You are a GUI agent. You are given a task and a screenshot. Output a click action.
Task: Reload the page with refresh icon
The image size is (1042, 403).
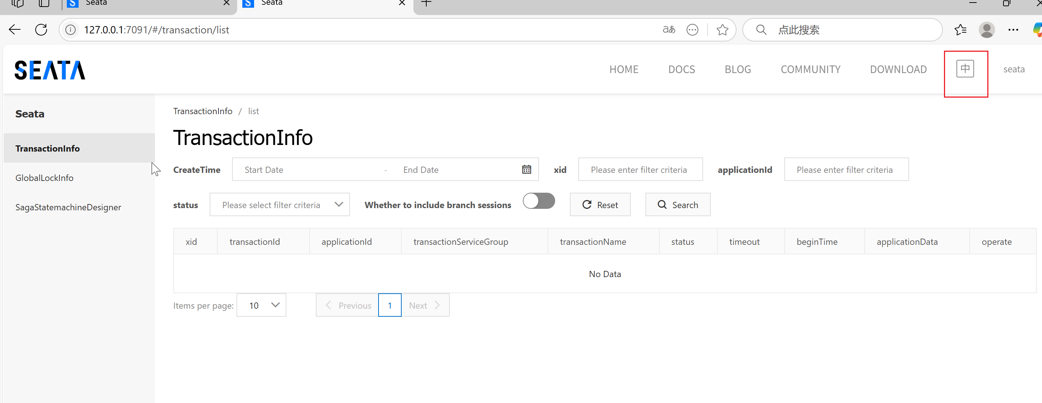41,29
